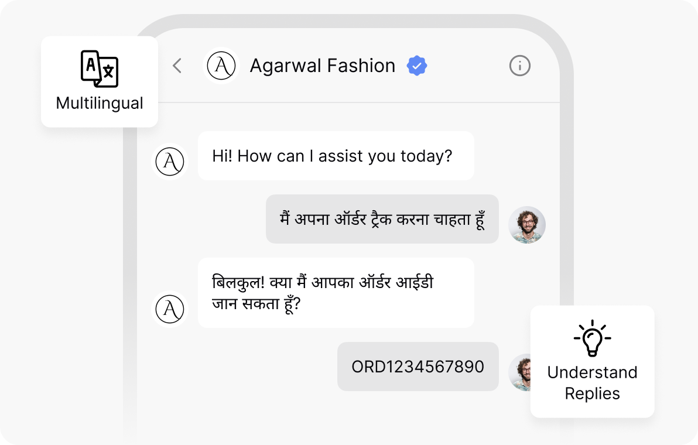Click the lightbulb icon above Understand Replies
Screen dimensions: 698x445
point(592,338)
